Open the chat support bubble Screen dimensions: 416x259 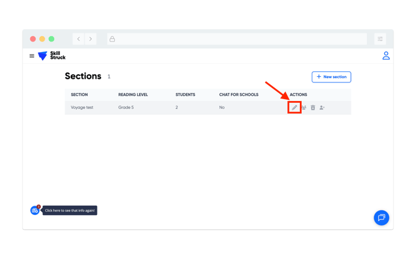(381, 217)
